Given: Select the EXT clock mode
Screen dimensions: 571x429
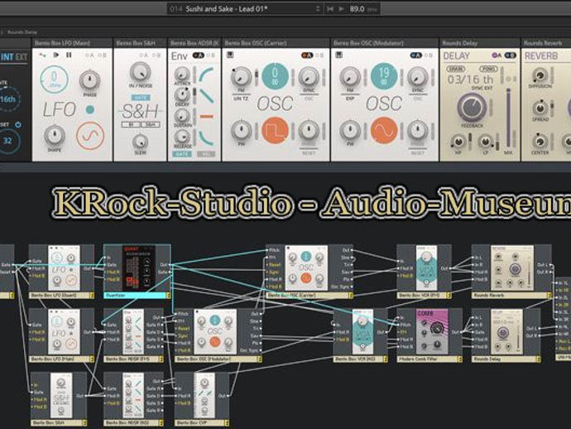Looking at the screenshot, I should pyautogui.click(x=22, y=57).
